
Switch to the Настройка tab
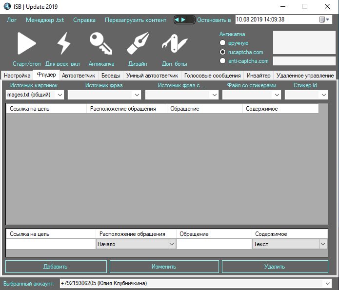17,76
